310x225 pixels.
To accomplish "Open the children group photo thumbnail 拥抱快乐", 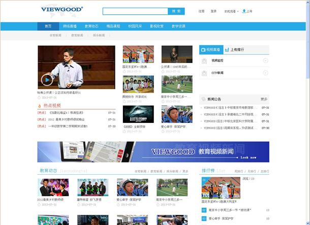I will (138, 84).
